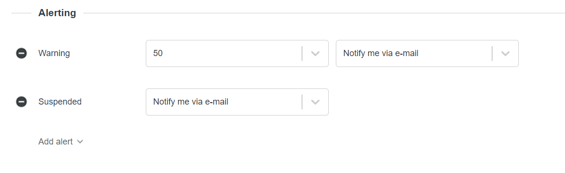565x173 pixels.
Task: Open Warning's notification method combo box
Action: coord(427,54)
